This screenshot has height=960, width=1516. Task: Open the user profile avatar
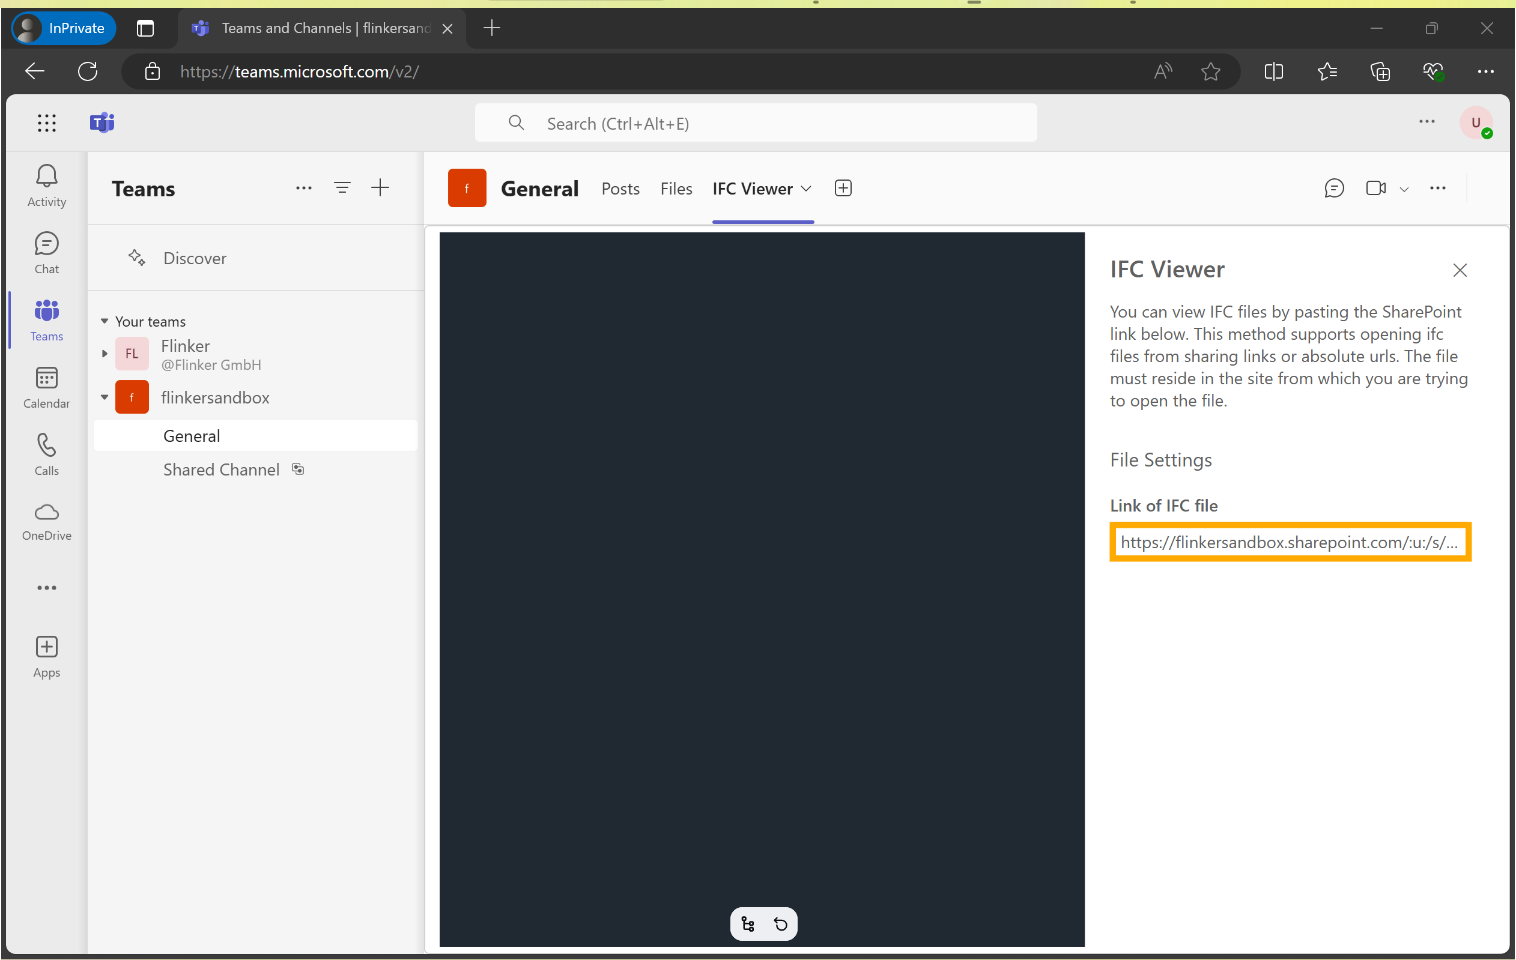click(1476, 122)
